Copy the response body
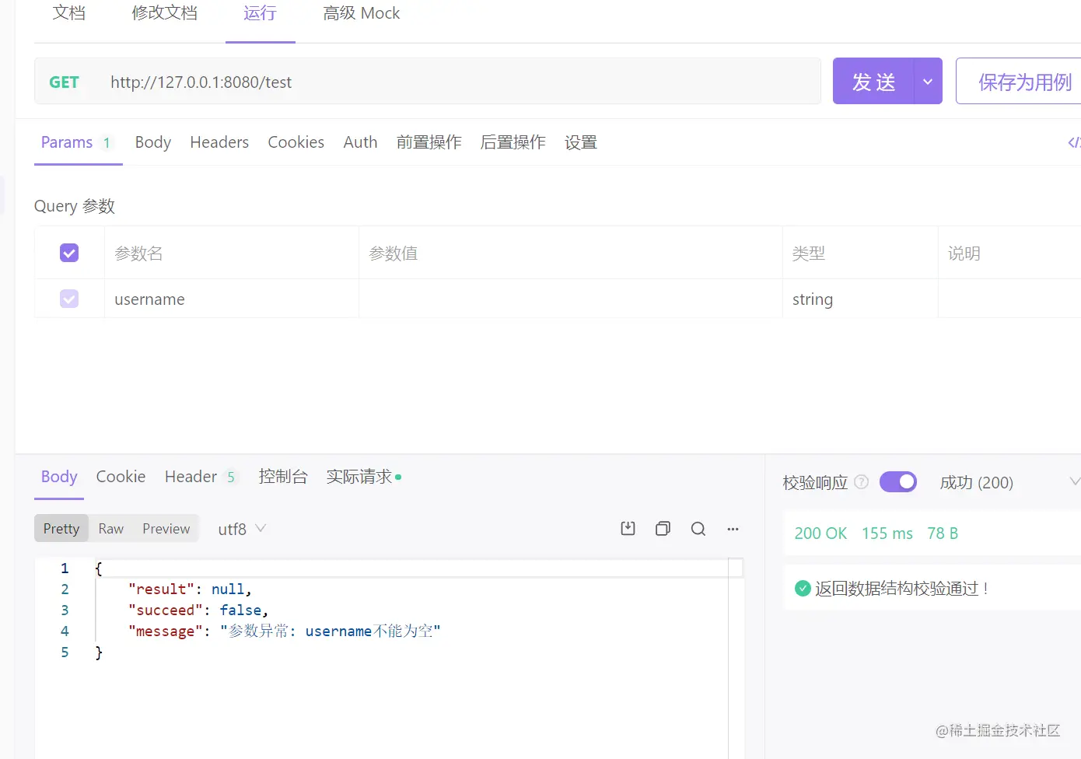Image resolution: width=1081 pixels, height=759 pixels. pyautogui.click(x=663, y=529)
